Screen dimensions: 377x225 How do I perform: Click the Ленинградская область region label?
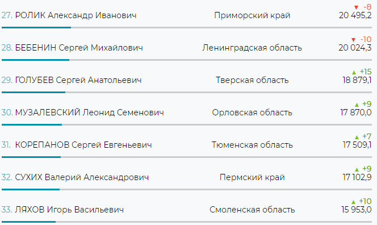pos(252,48)
